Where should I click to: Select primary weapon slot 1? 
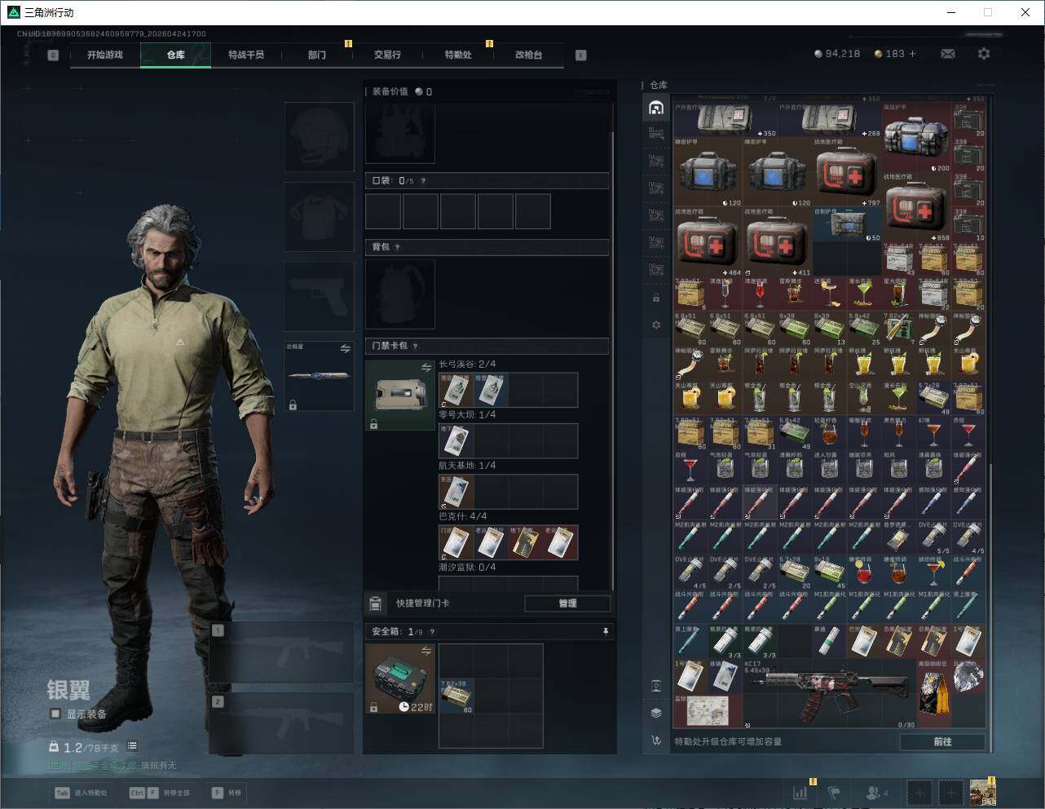282,653
